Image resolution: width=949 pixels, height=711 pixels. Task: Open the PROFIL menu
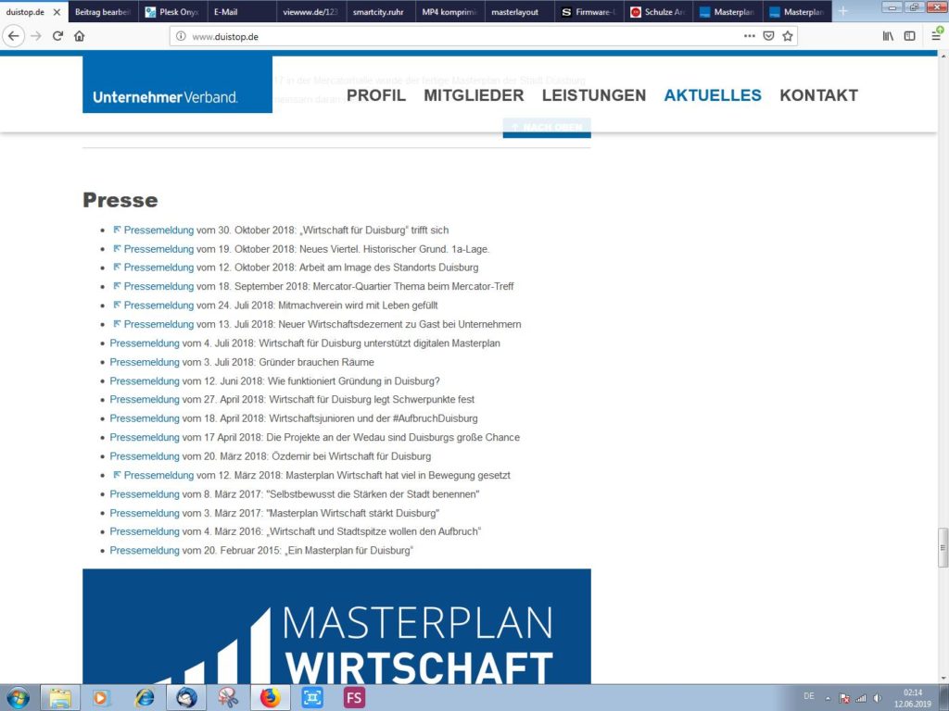(x=376, y=95)
